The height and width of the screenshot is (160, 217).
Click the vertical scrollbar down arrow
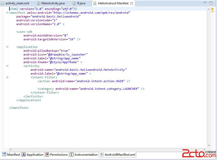[x=209, y=146]
